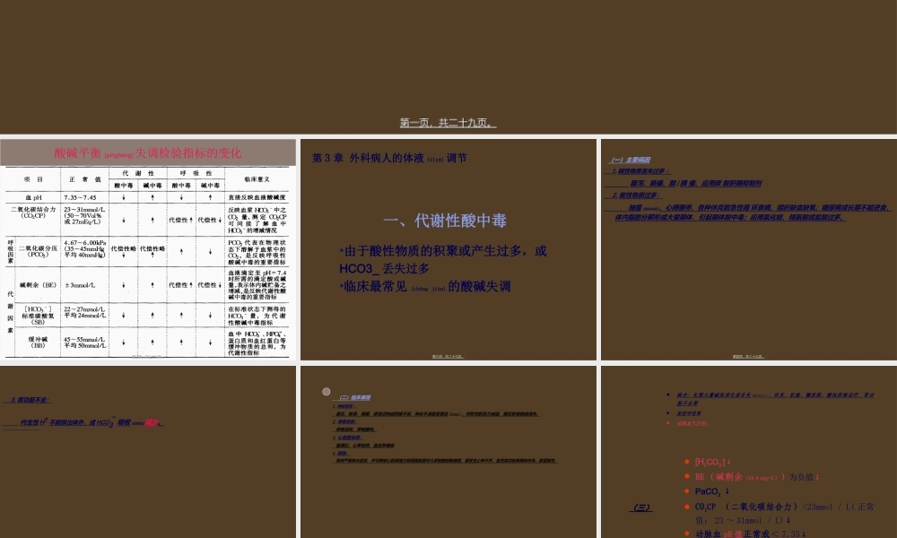
Task: Click the gray circle icon on the clinical slide
Action: (x=327, y=391)
